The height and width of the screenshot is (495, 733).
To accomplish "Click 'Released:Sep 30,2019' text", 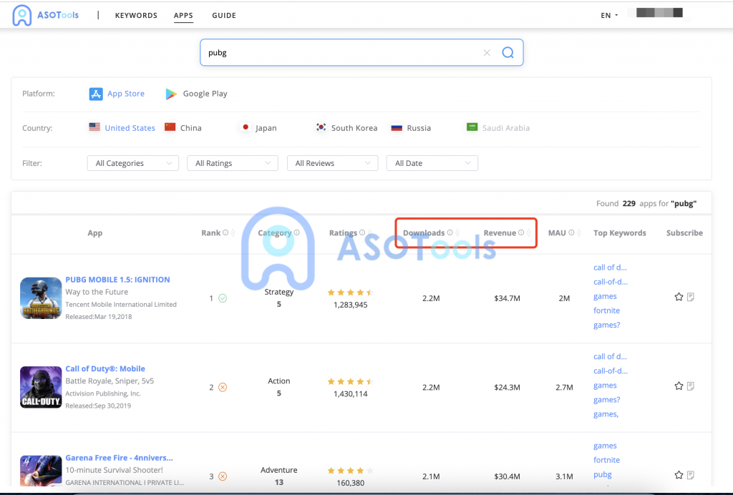I will (98, 406).
